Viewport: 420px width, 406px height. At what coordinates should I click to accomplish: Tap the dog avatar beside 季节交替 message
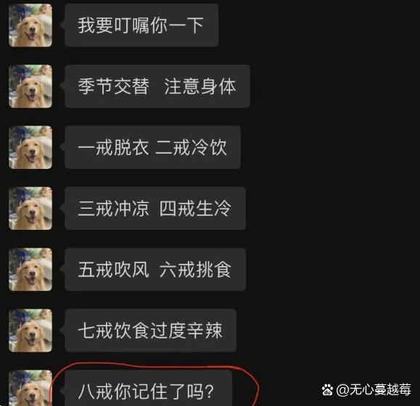[x=30, y=86]
